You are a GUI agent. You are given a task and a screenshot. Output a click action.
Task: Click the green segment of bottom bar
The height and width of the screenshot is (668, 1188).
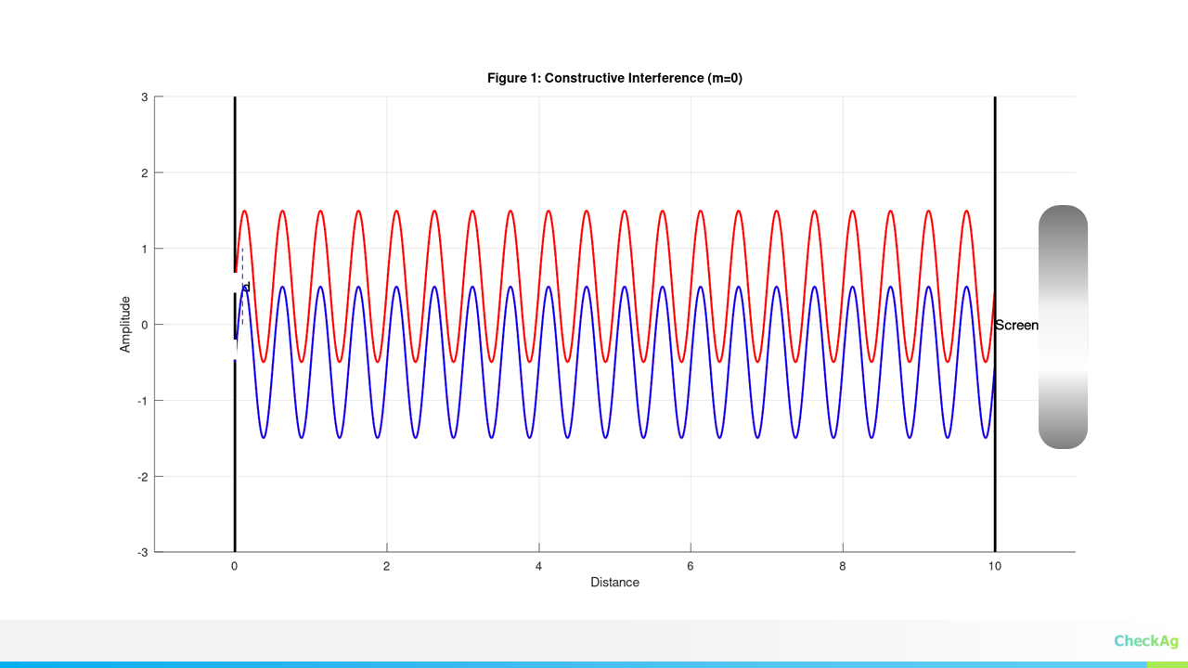click(1167, 664)
